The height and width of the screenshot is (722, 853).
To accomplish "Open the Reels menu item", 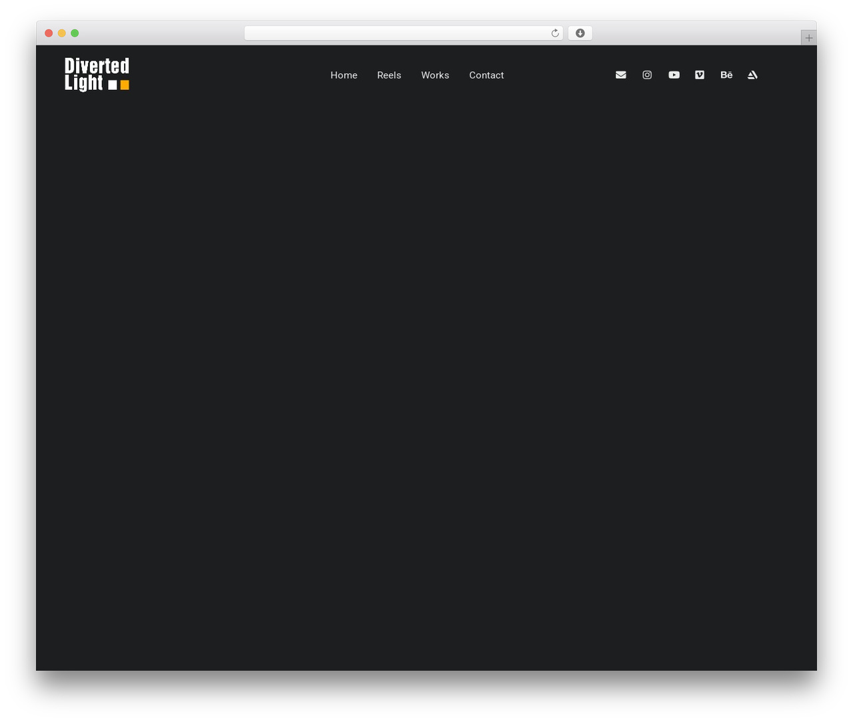I will 389,75.
